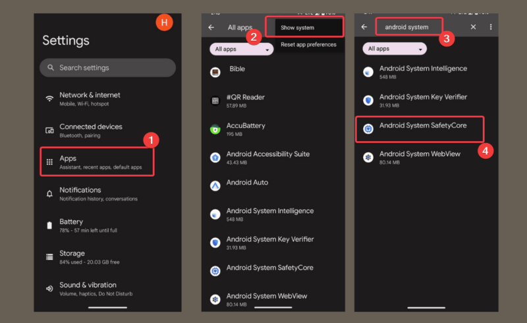Go back from the android system search screen

point(364,27)
